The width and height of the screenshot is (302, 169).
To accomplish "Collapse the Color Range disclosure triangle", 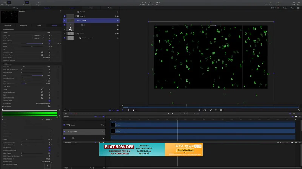I will pyautogui.click(x=2, y=106).
